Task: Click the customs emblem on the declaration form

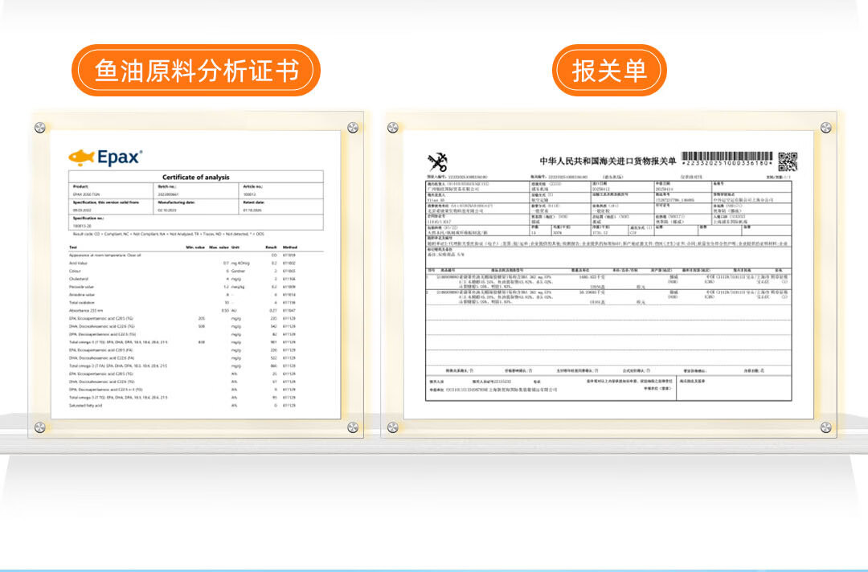Action: click(436, 161)
